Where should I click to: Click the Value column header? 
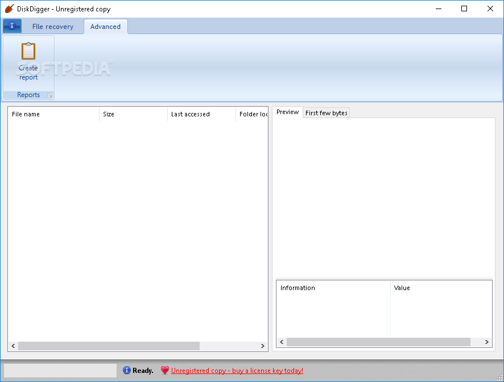coord(441,288)
